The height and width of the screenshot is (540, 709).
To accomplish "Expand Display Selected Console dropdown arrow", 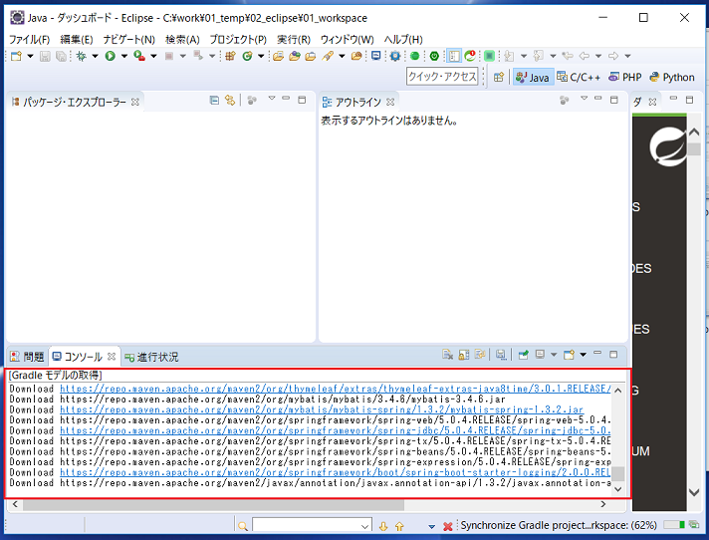I will click(554, 355).
